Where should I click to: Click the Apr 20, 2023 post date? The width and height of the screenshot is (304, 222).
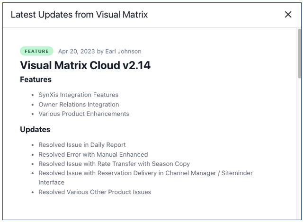tap(76, 51)
